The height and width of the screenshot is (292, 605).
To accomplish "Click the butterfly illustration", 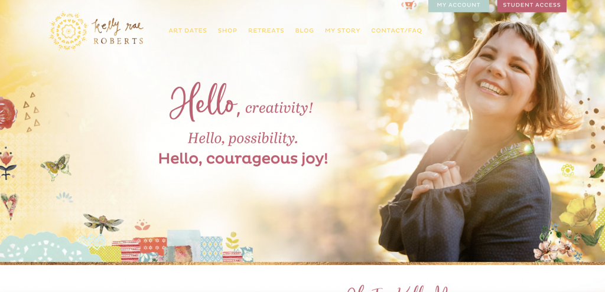I will [x=56, y=167].
